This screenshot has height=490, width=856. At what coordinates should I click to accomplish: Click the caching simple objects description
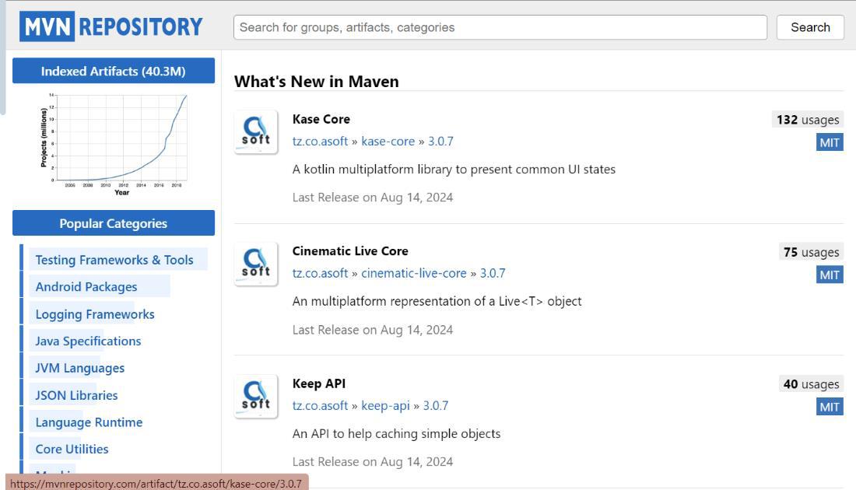point(396,434)
